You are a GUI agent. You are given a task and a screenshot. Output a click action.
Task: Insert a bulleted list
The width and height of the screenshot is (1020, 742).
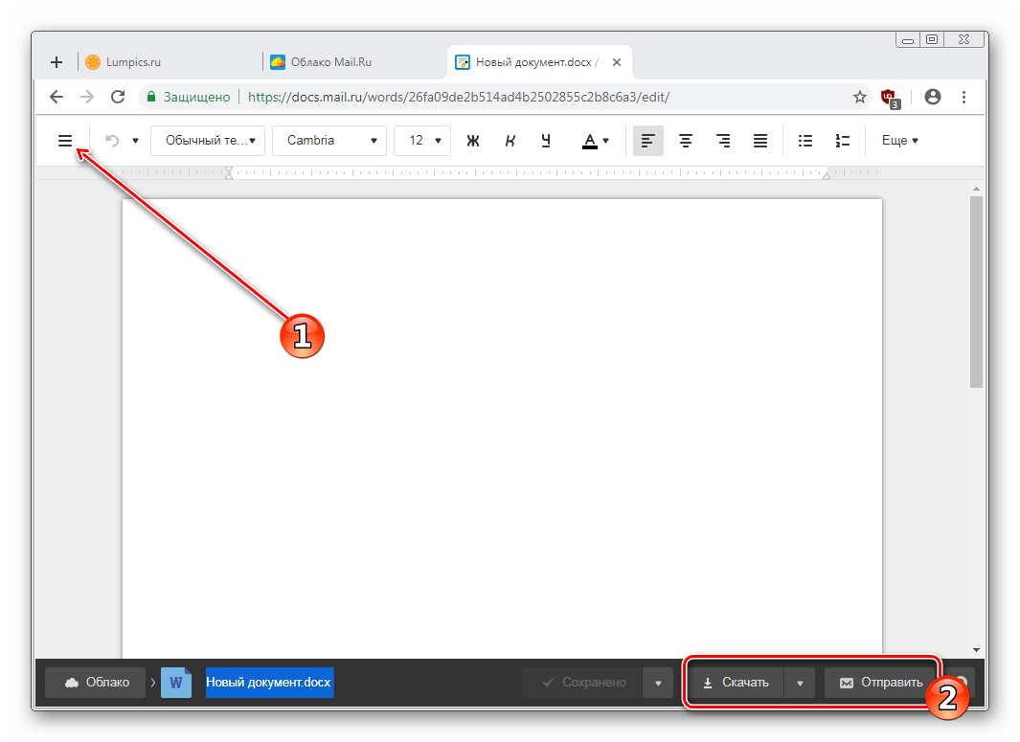(x=805, y=141)
